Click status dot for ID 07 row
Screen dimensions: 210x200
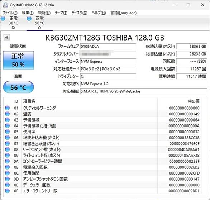[x=7, y=143]
